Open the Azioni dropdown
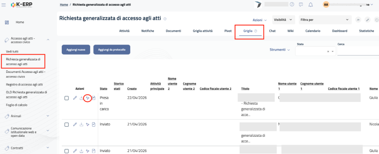Image resolution: width=379 pixels, height=154 pixels. coord(260,20)
